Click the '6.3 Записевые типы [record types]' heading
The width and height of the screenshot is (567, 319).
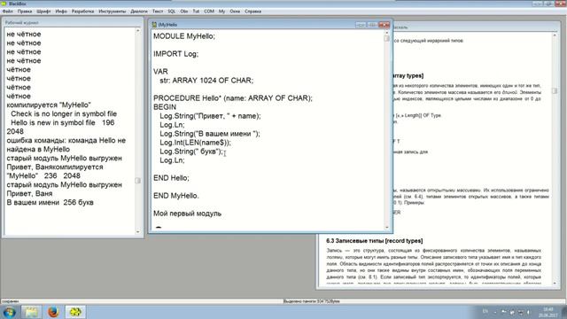point(374,240)
